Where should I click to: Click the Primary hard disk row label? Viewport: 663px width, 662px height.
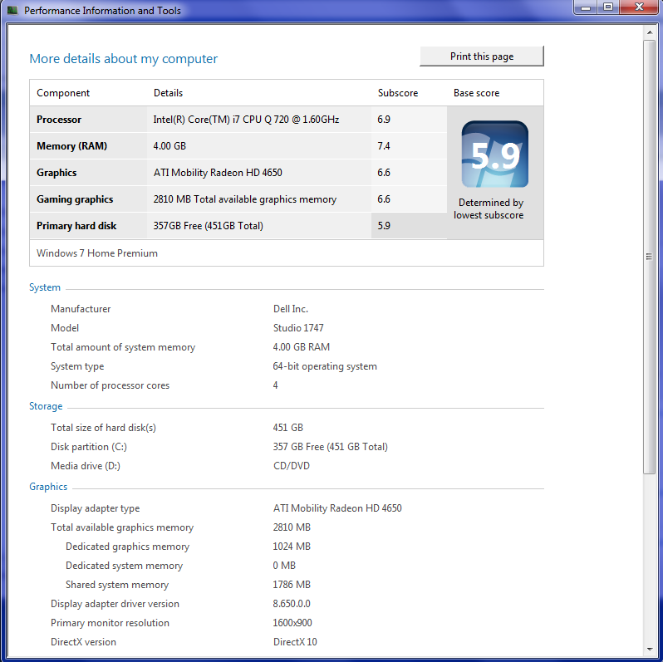(76, 226)
